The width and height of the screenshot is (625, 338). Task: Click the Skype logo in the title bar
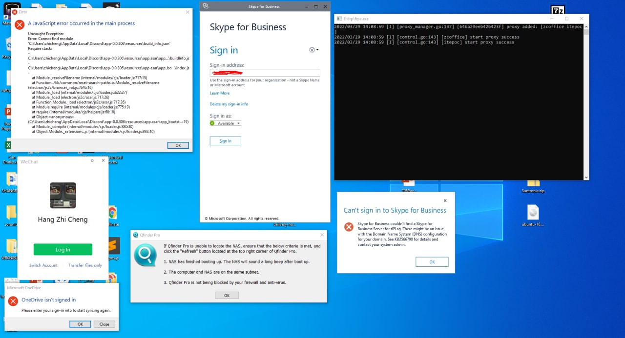pos(206,6)
